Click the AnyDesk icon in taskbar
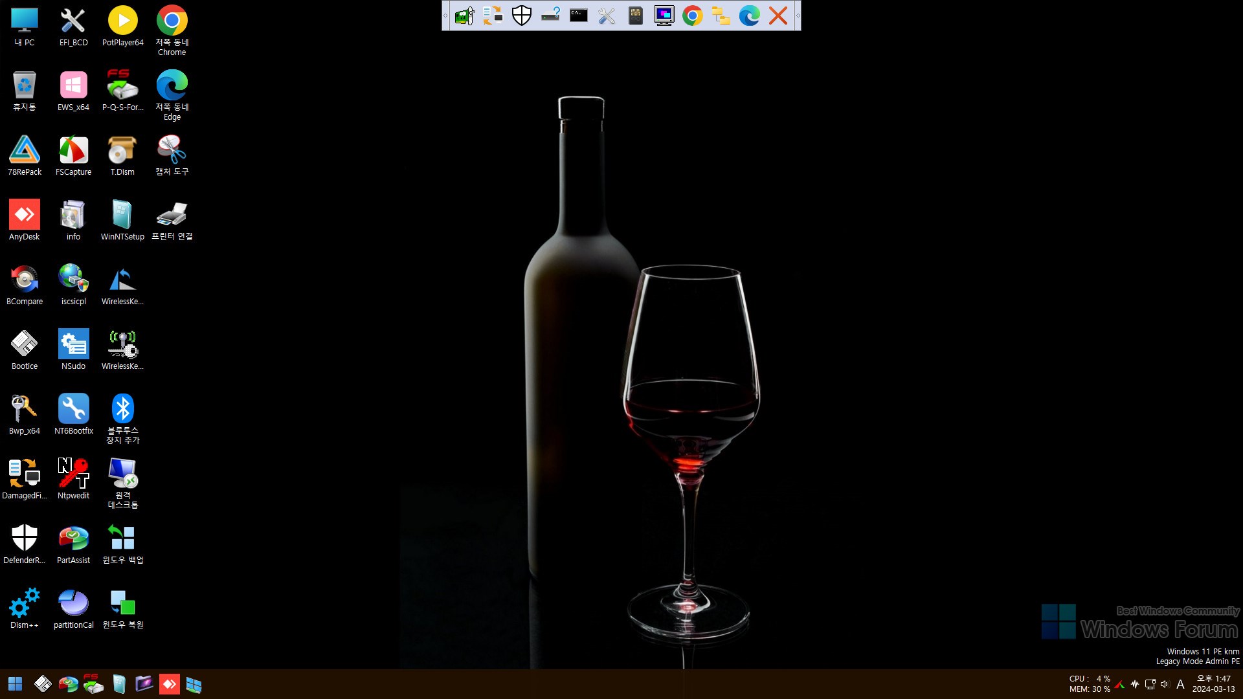The height and width of the screenshot is (699, 1243). (x=169, y=684)
